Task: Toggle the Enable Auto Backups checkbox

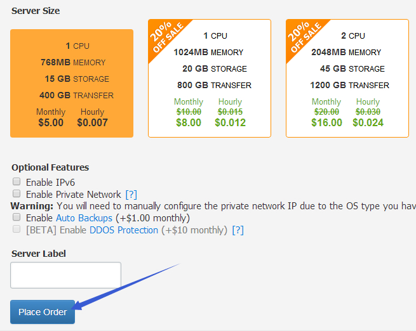Action: 17,217
